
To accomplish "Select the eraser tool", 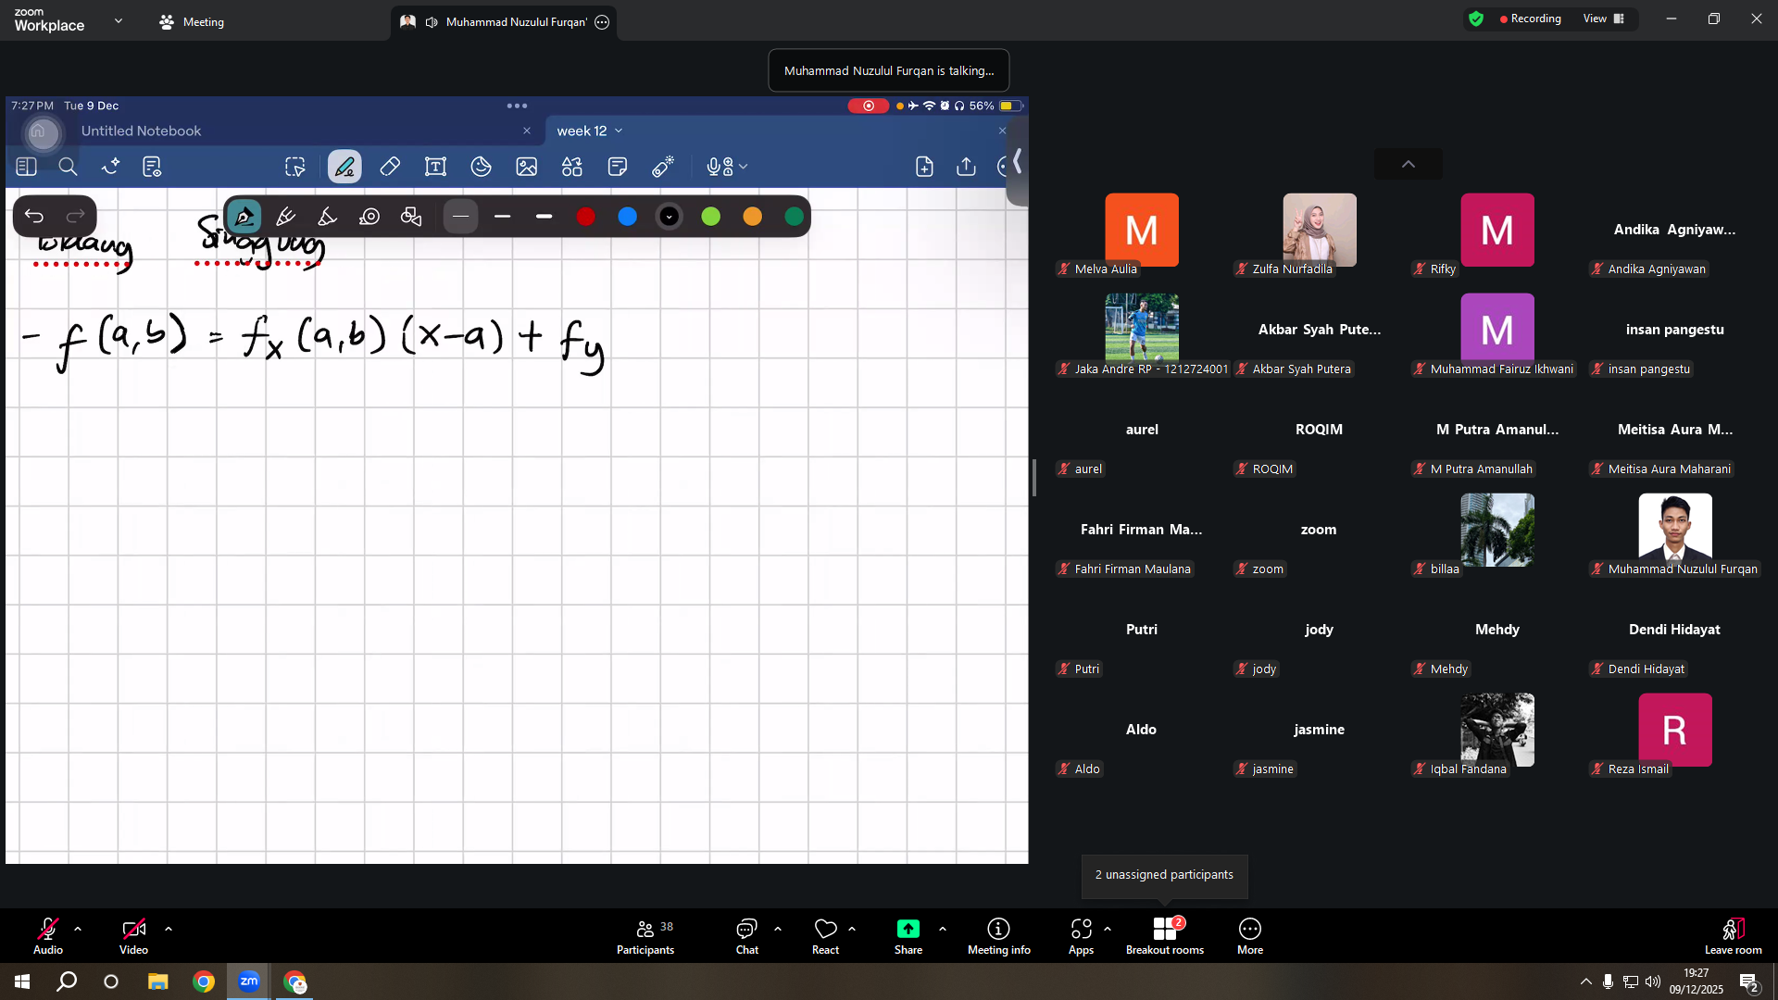I will coord(390,167).
